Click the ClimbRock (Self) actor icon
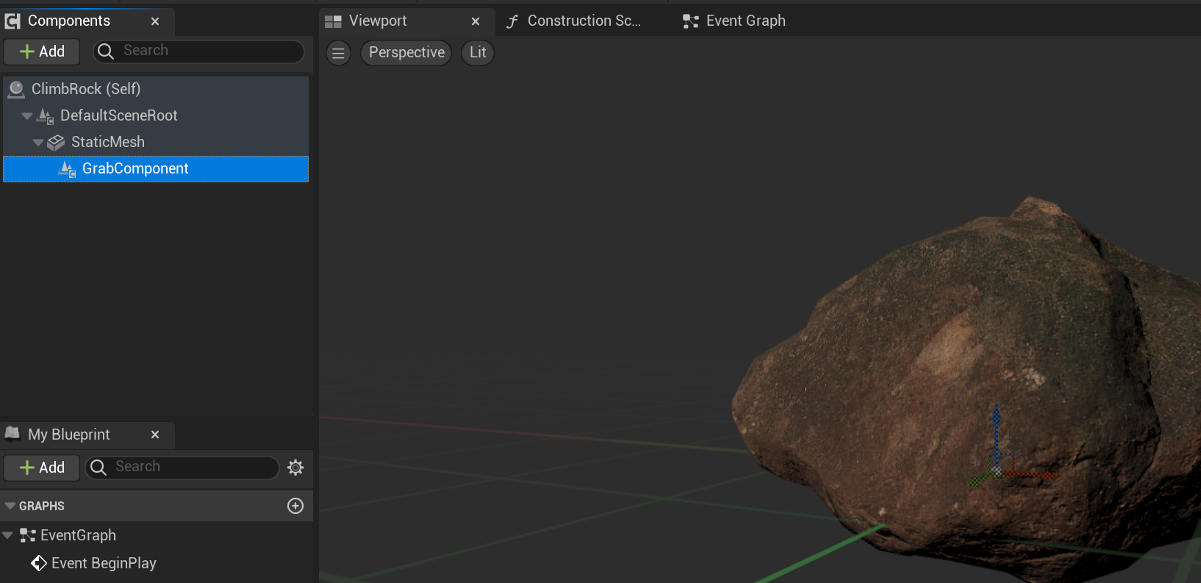Image resolution: width=1201 pixels, height=583 pixels. tap(16, 90)
